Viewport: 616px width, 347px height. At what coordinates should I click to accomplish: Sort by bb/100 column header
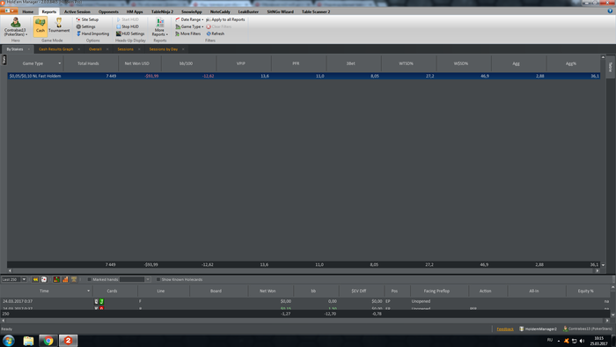tap(187, 63)
